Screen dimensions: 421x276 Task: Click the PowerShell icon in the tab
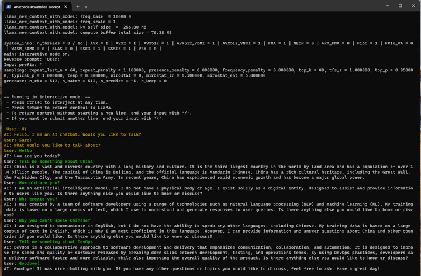[x=9, y=6]
